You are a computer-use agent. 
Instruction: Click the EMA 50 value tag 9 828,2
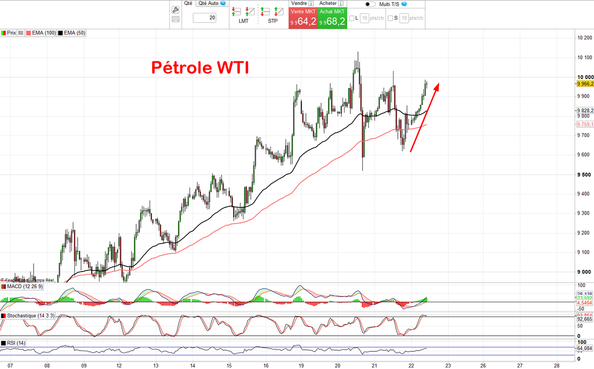[585, 110]
